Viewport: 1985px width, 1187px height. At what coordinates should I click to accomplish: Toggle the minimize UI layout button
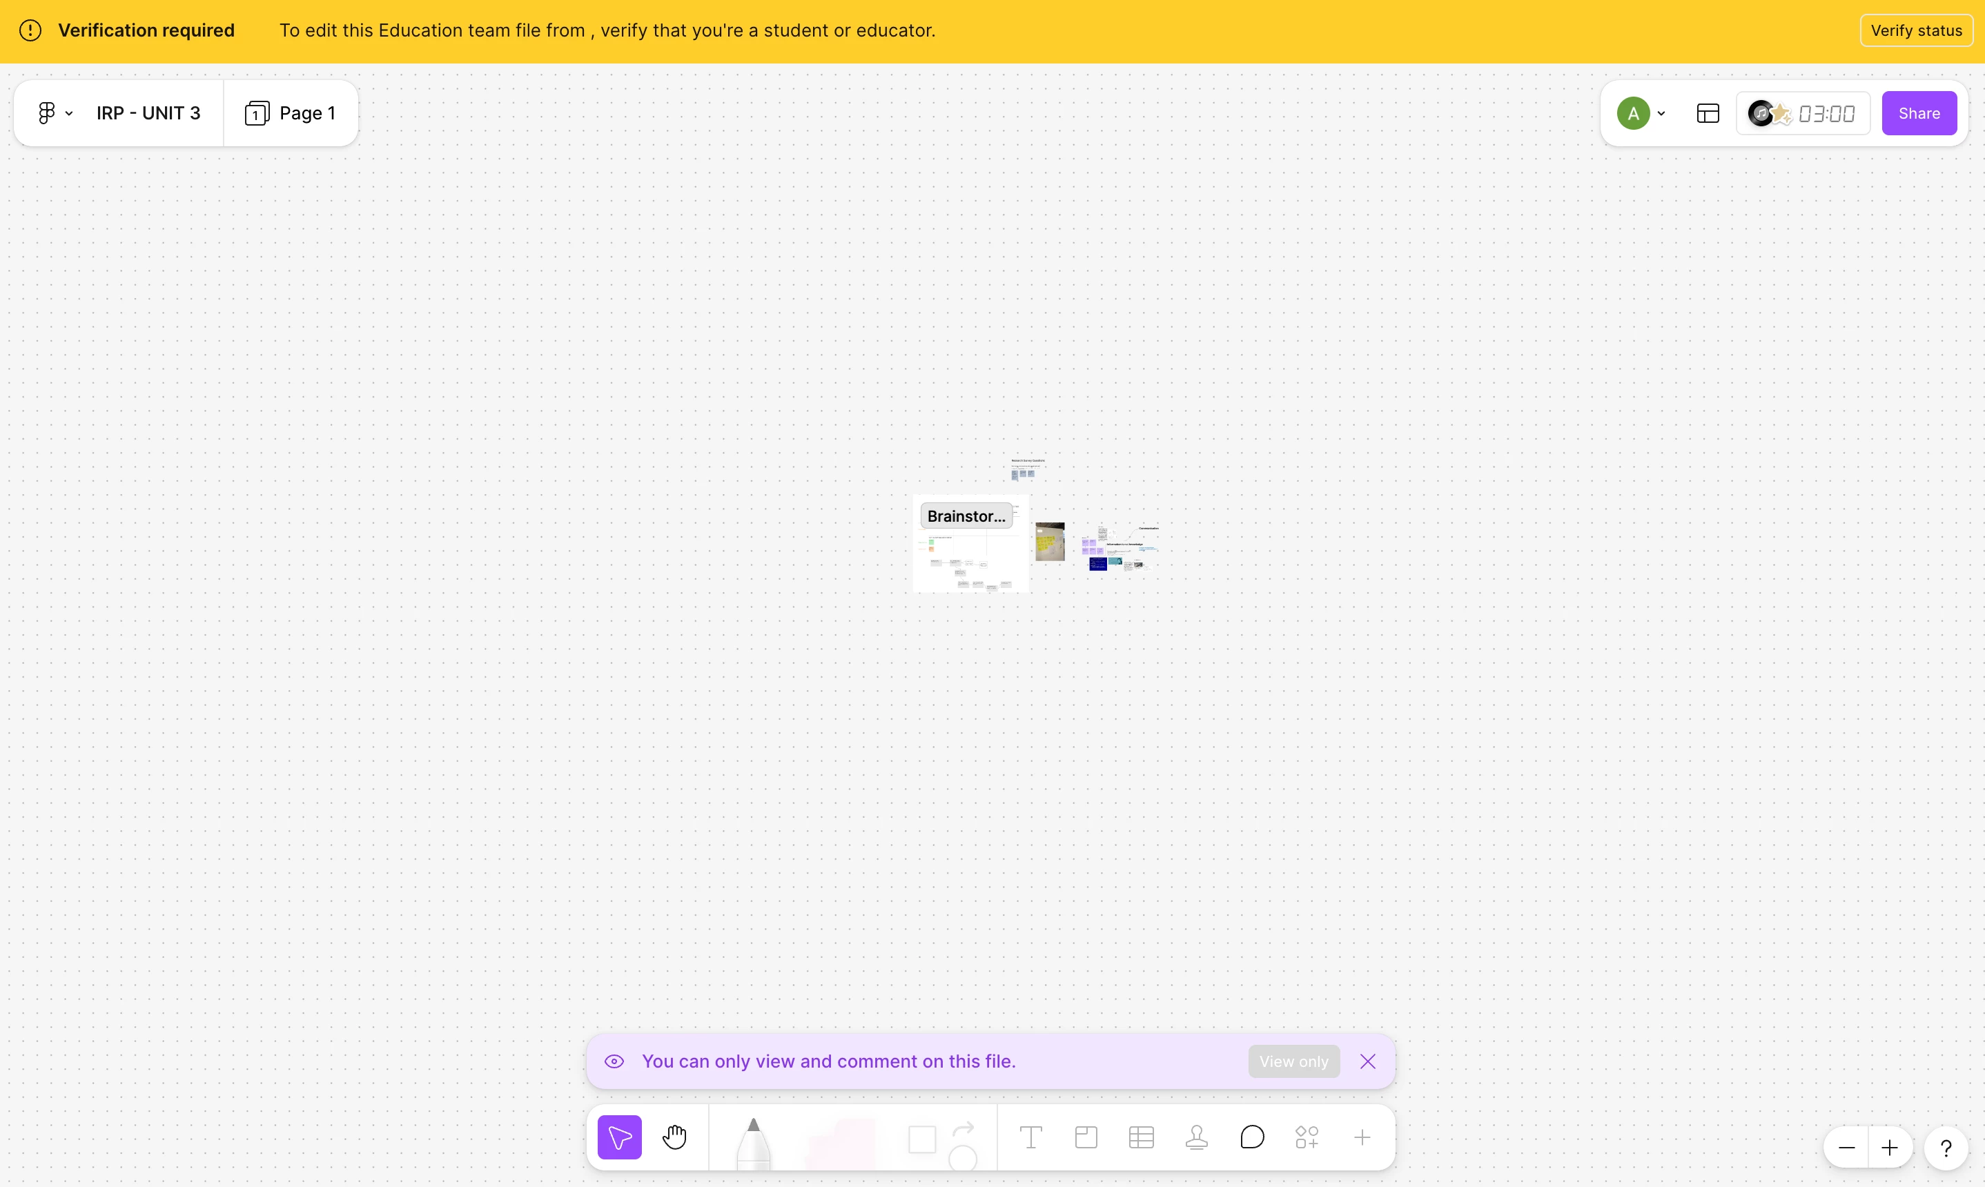[x=1708, y=114]
